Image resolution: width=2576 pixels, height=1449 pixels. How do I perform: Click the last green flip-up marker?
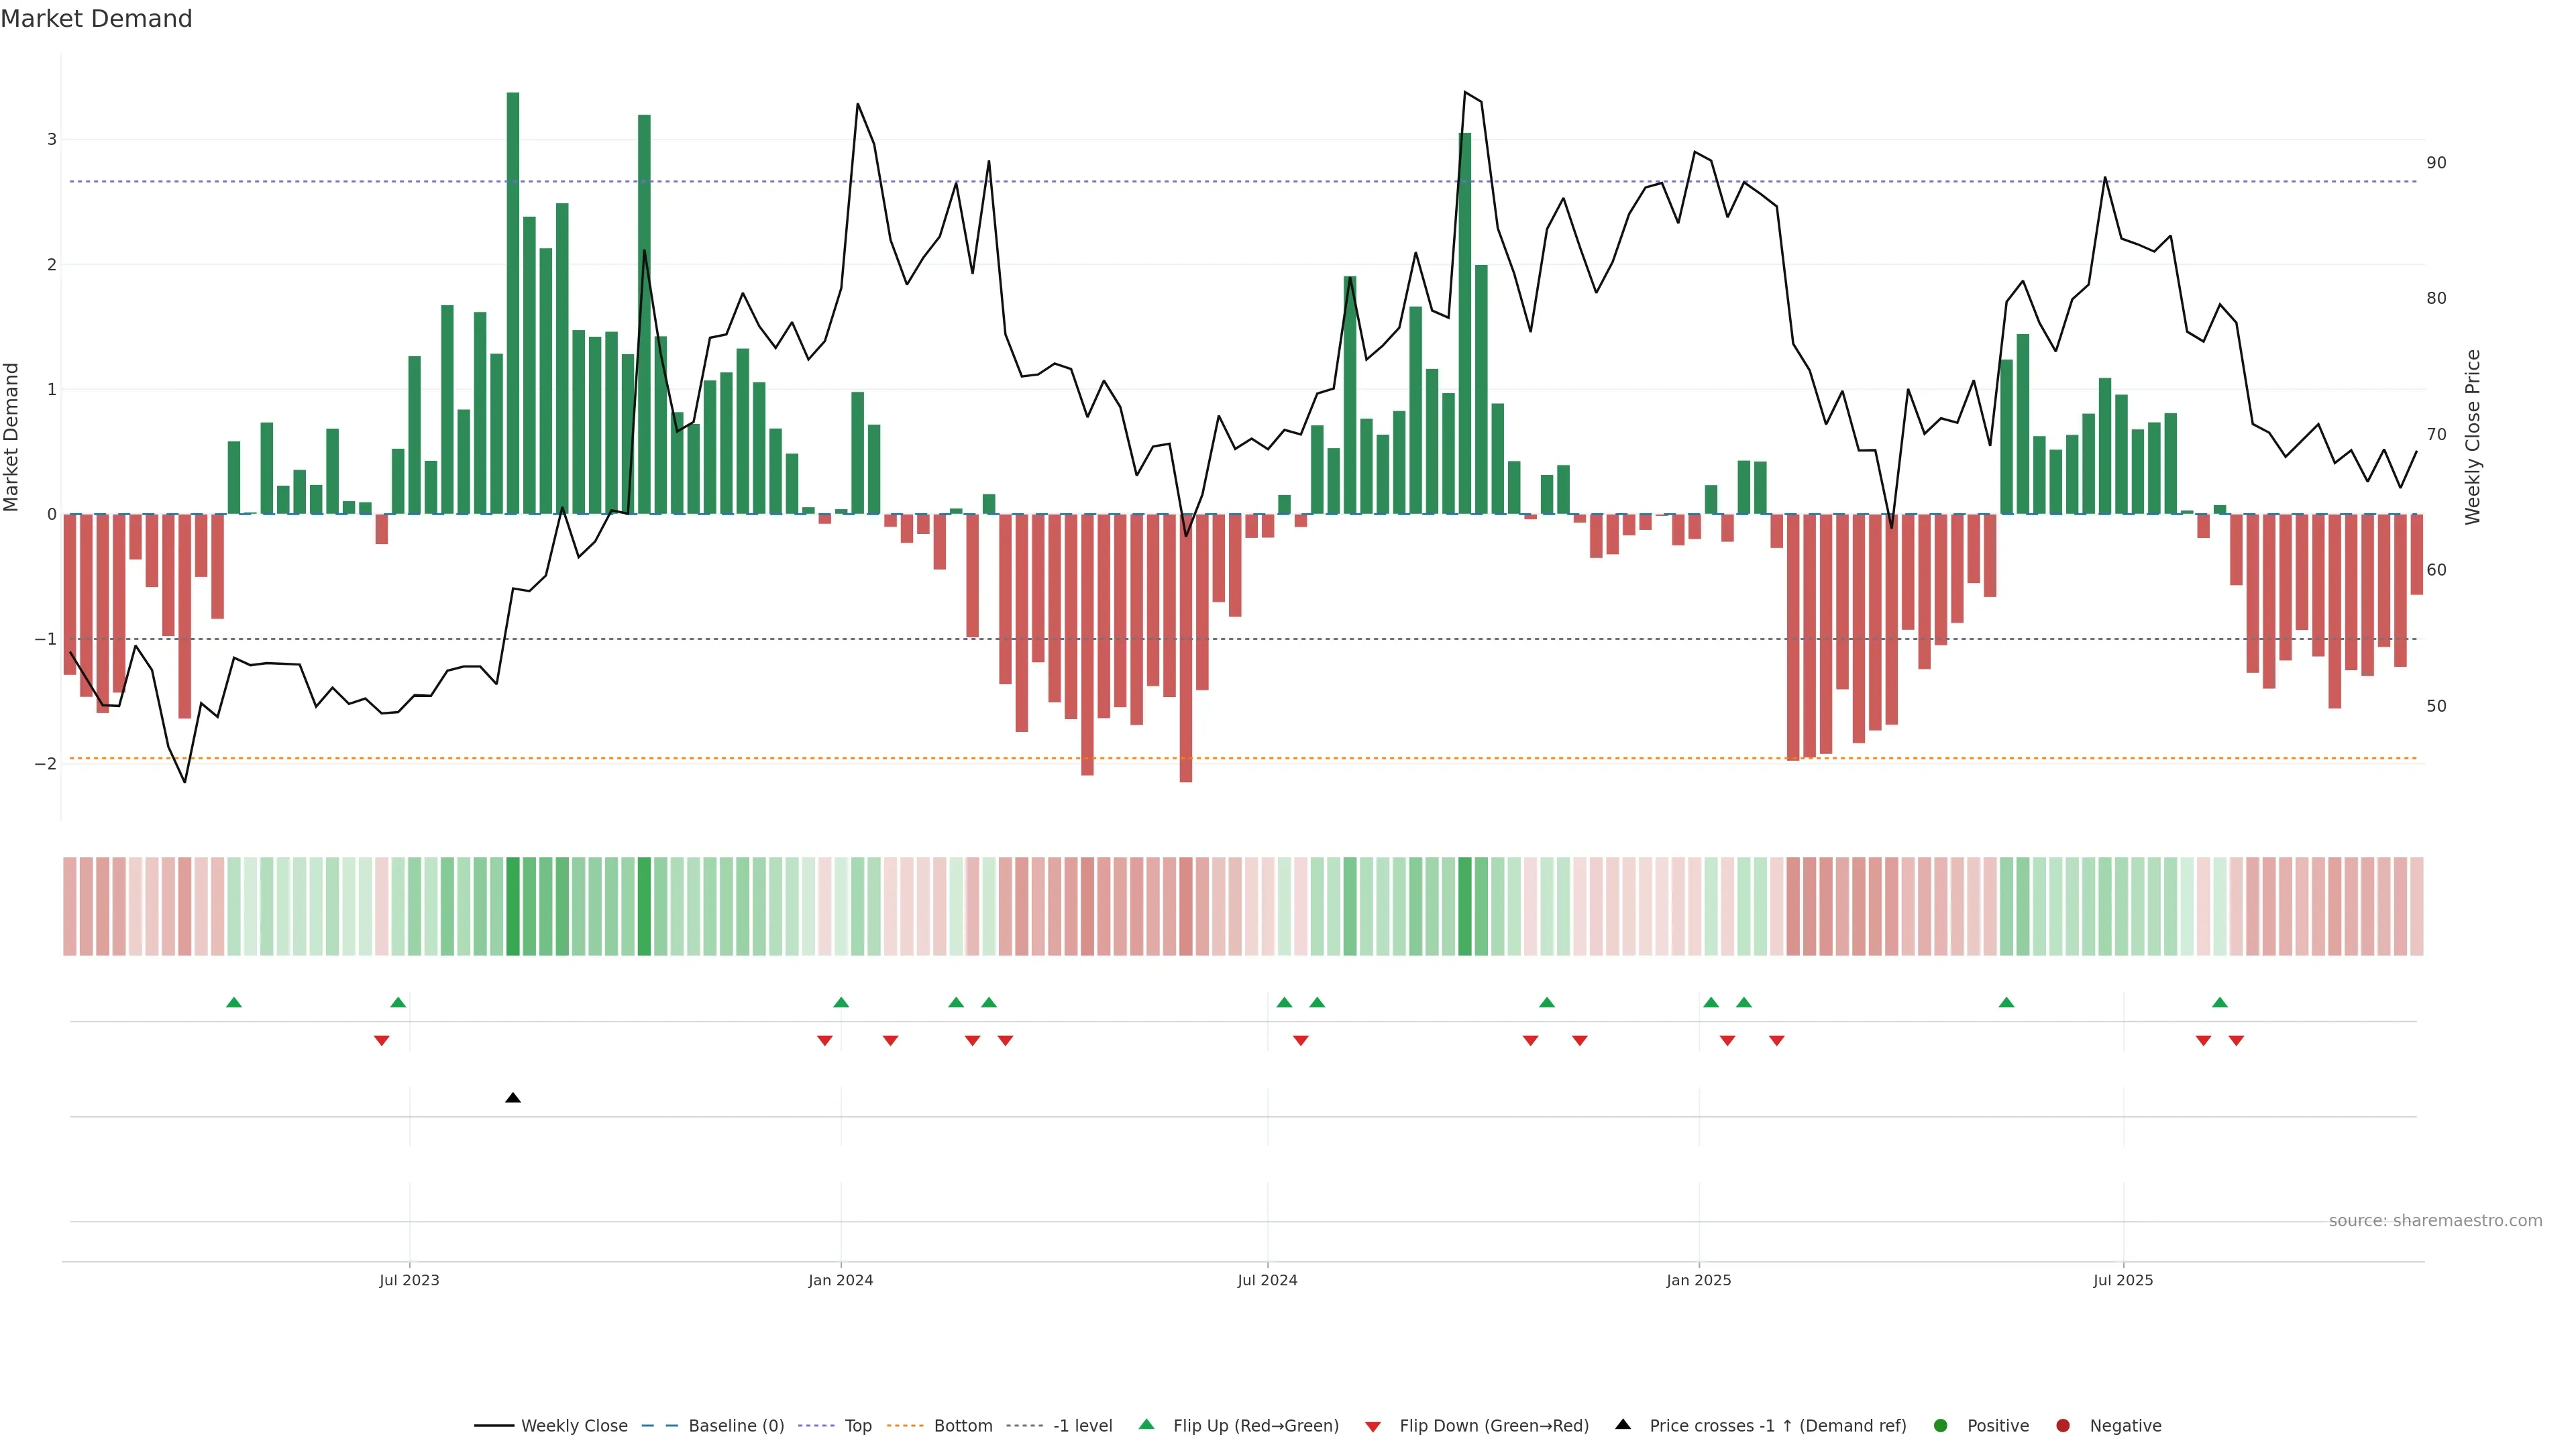(x=2220, y=1002)
